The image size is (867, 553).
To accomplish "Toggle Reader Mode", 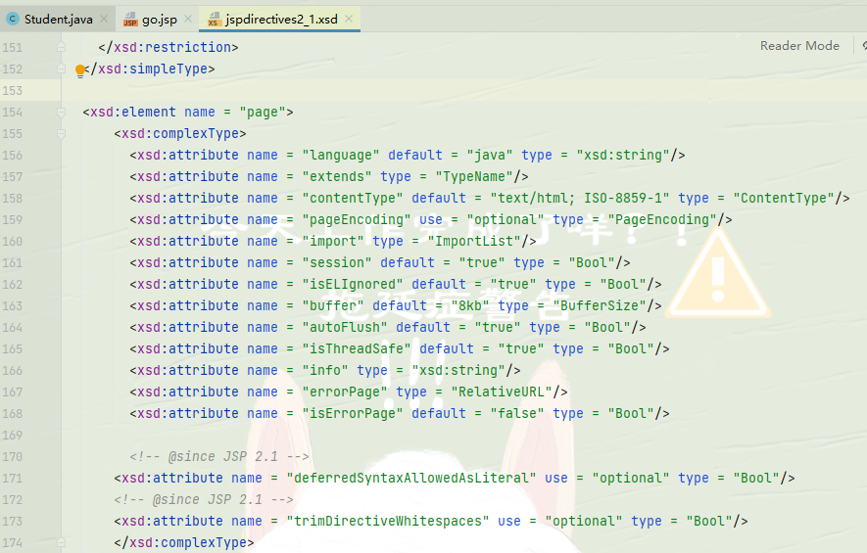I will (799, 46).
